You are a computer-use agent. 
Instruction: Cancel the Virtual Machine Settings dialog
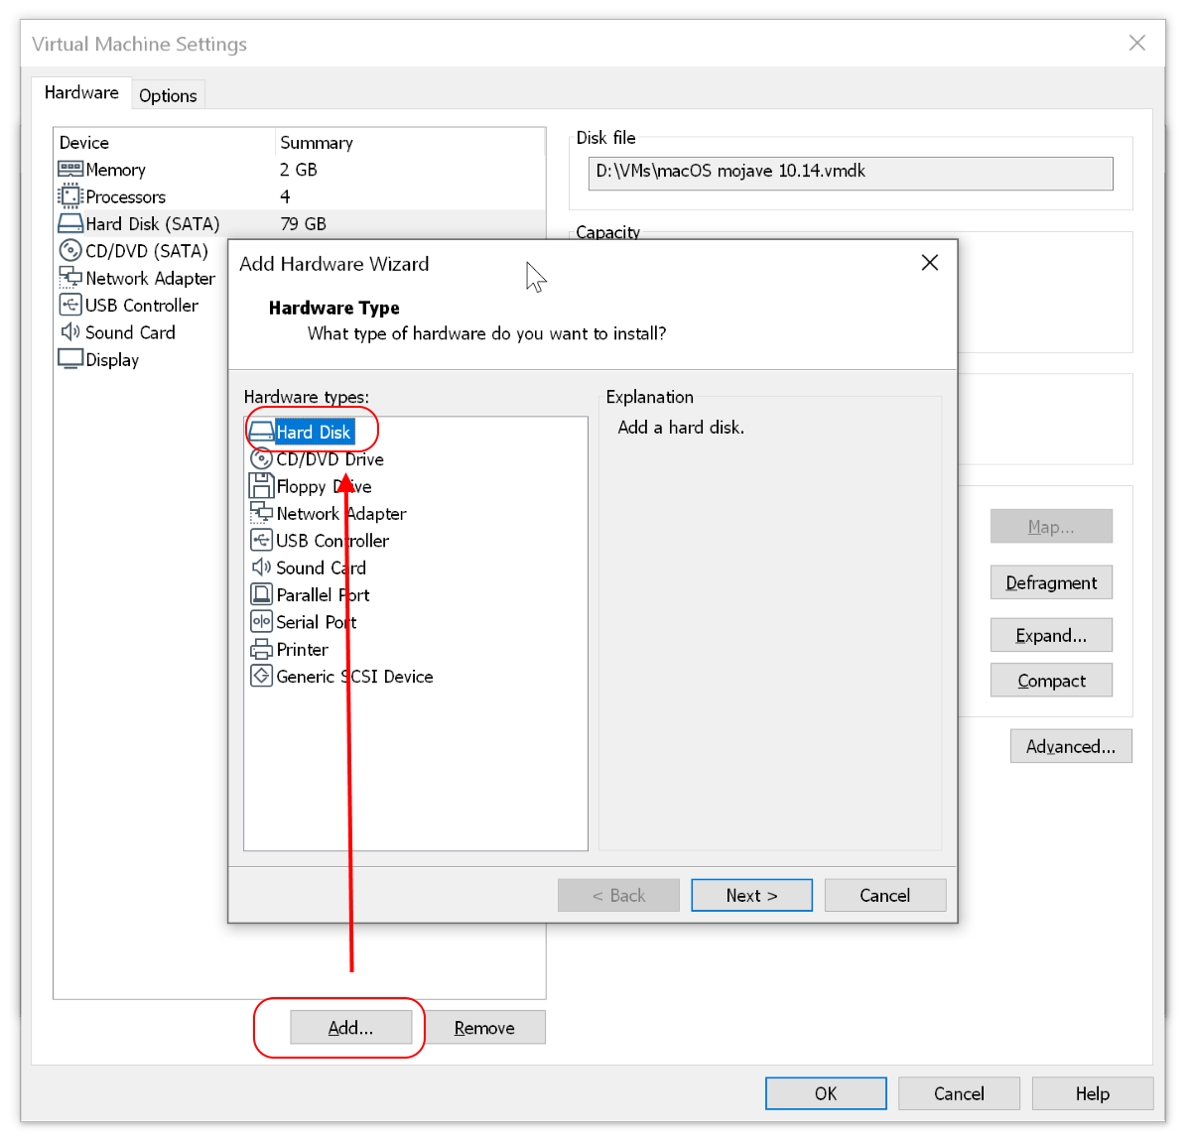[959, 1093]
